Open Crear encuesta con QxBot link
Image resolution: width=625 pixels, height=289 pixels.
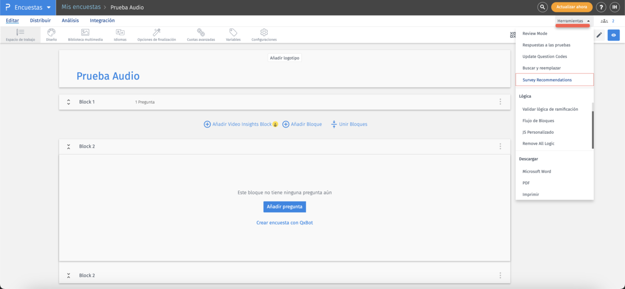284,223
